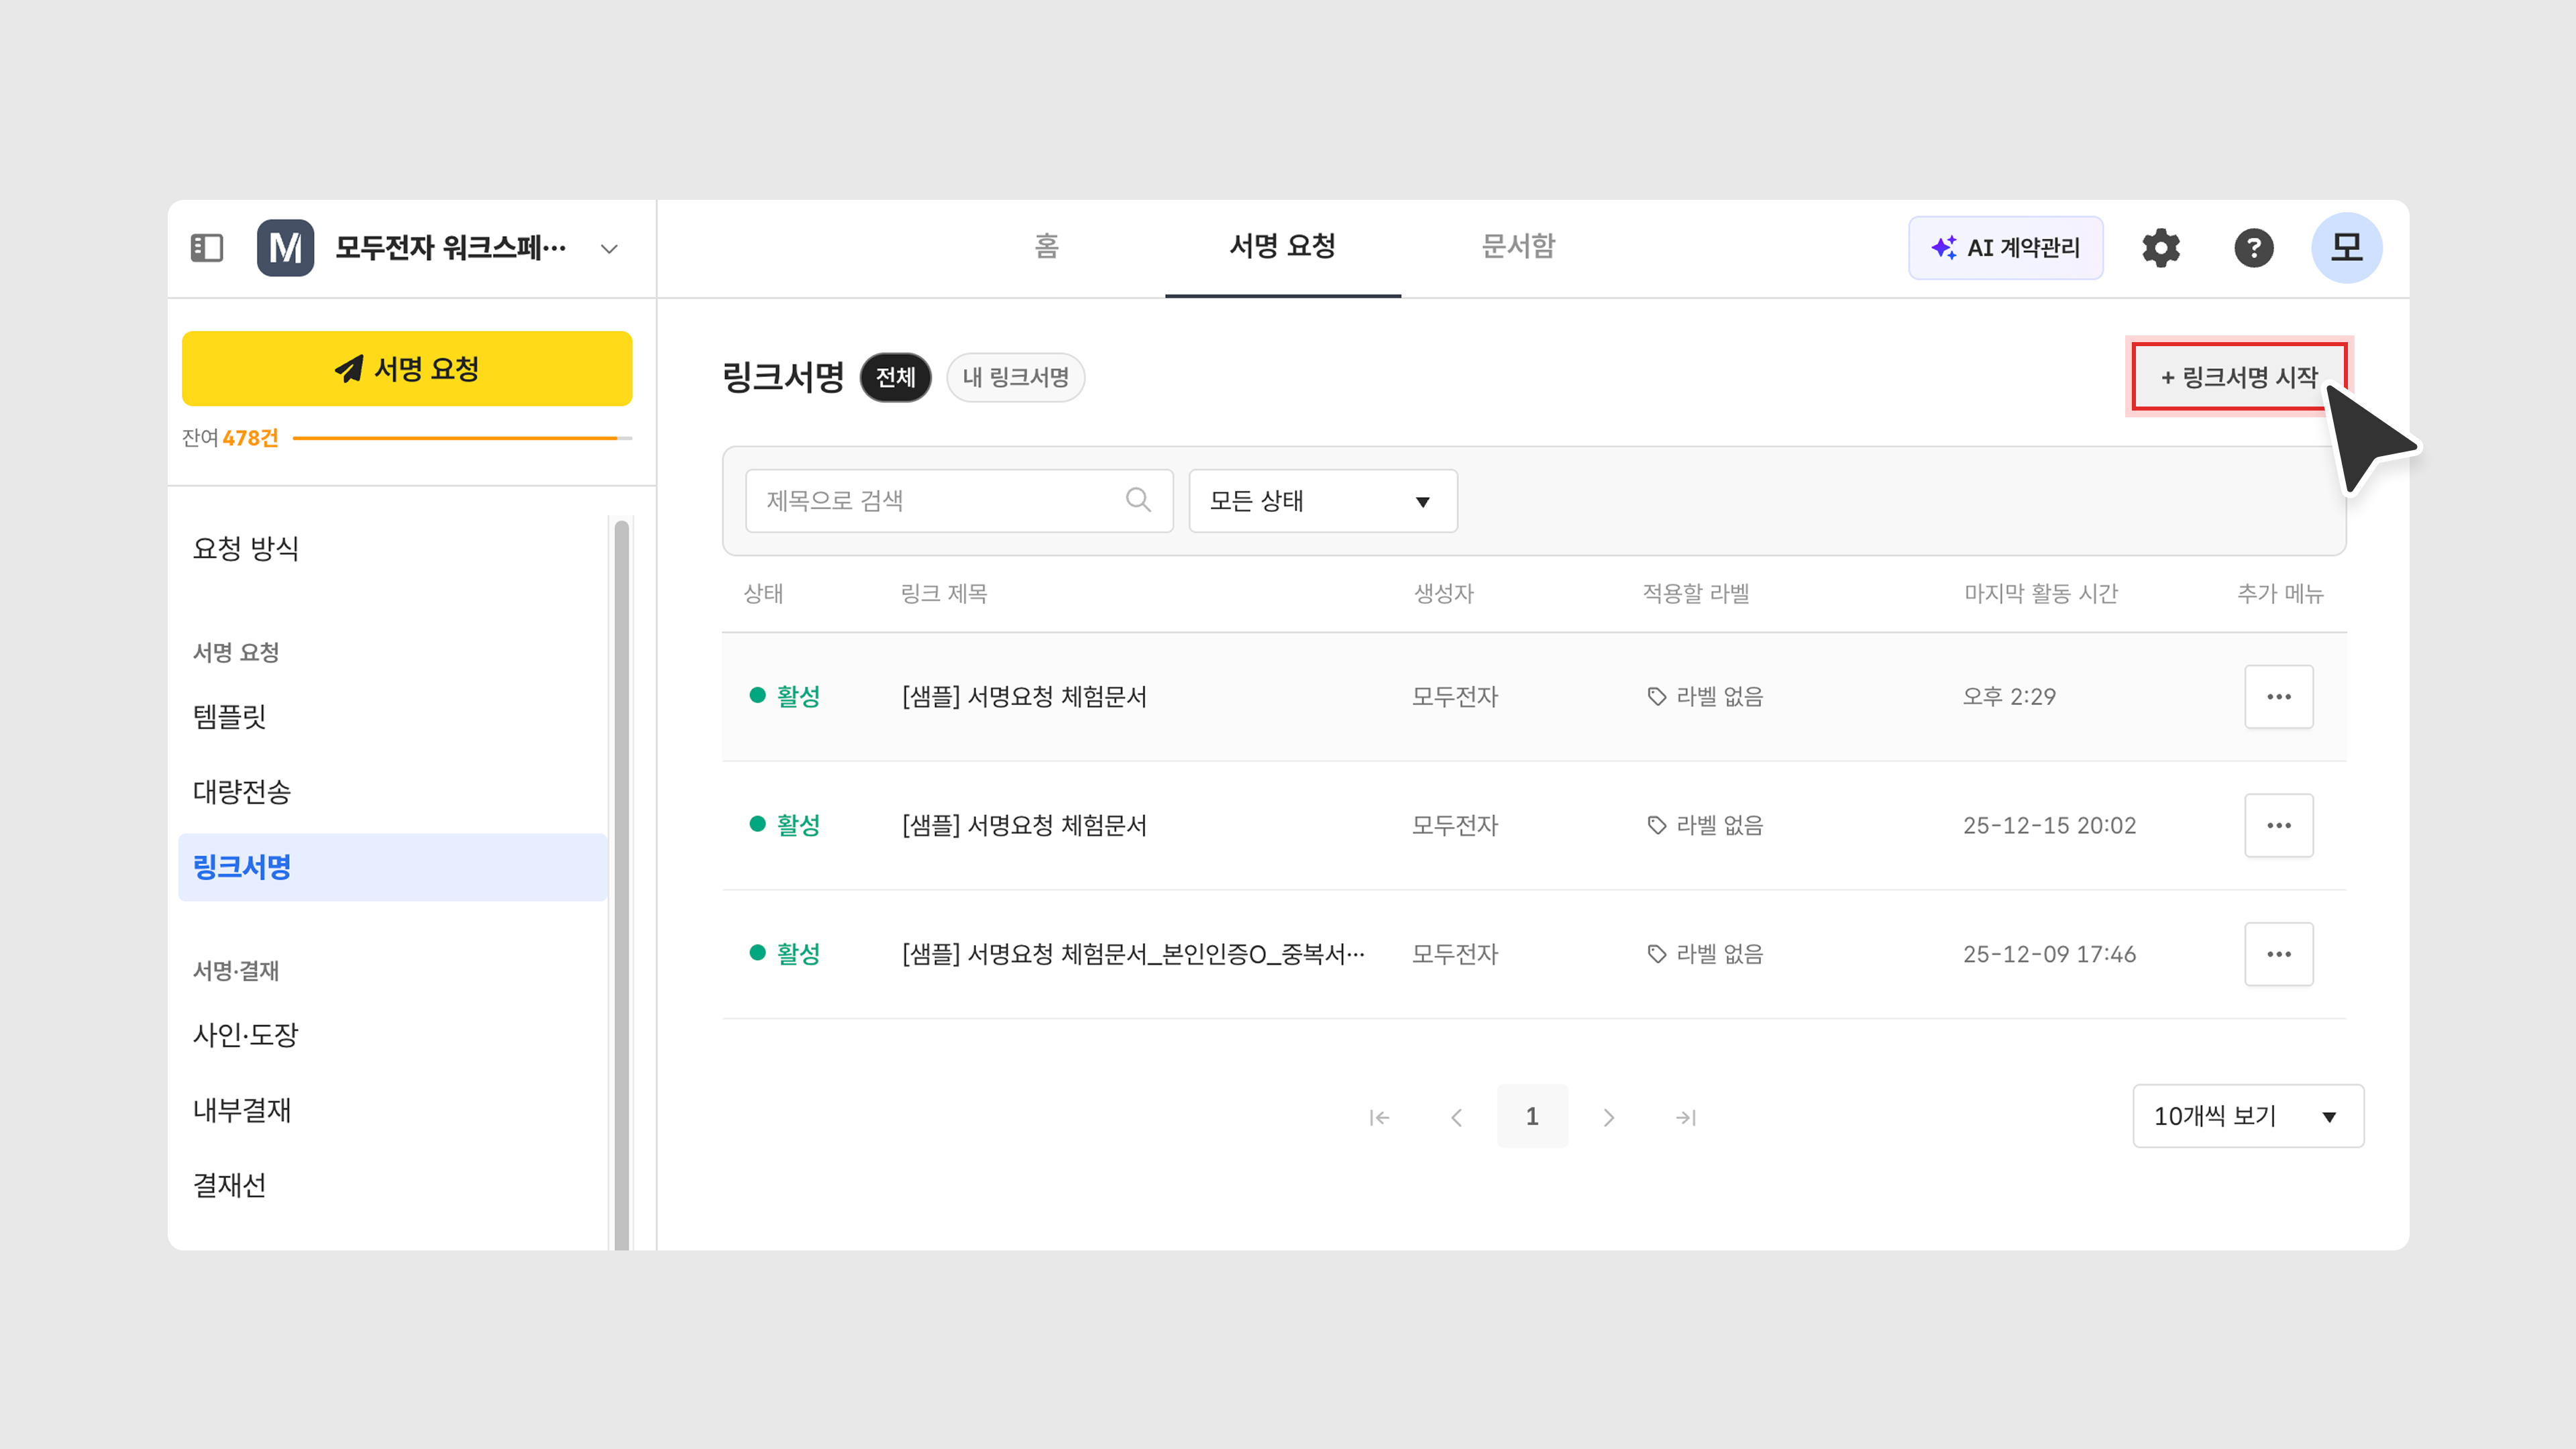This screenshot has width=2576, height=1449.
Task: Open '대량전송' in the sidebar menu
Action: coord(242,792)
